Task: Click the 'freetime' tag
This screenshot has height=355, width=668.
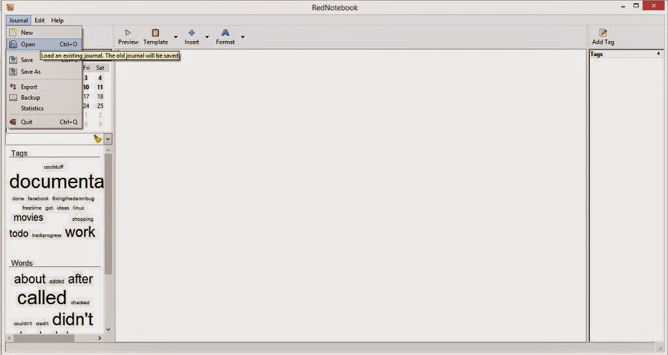Action: (32, 208)
